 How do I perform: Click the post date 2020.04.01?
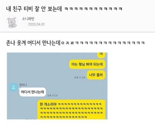tap(36, 24)
